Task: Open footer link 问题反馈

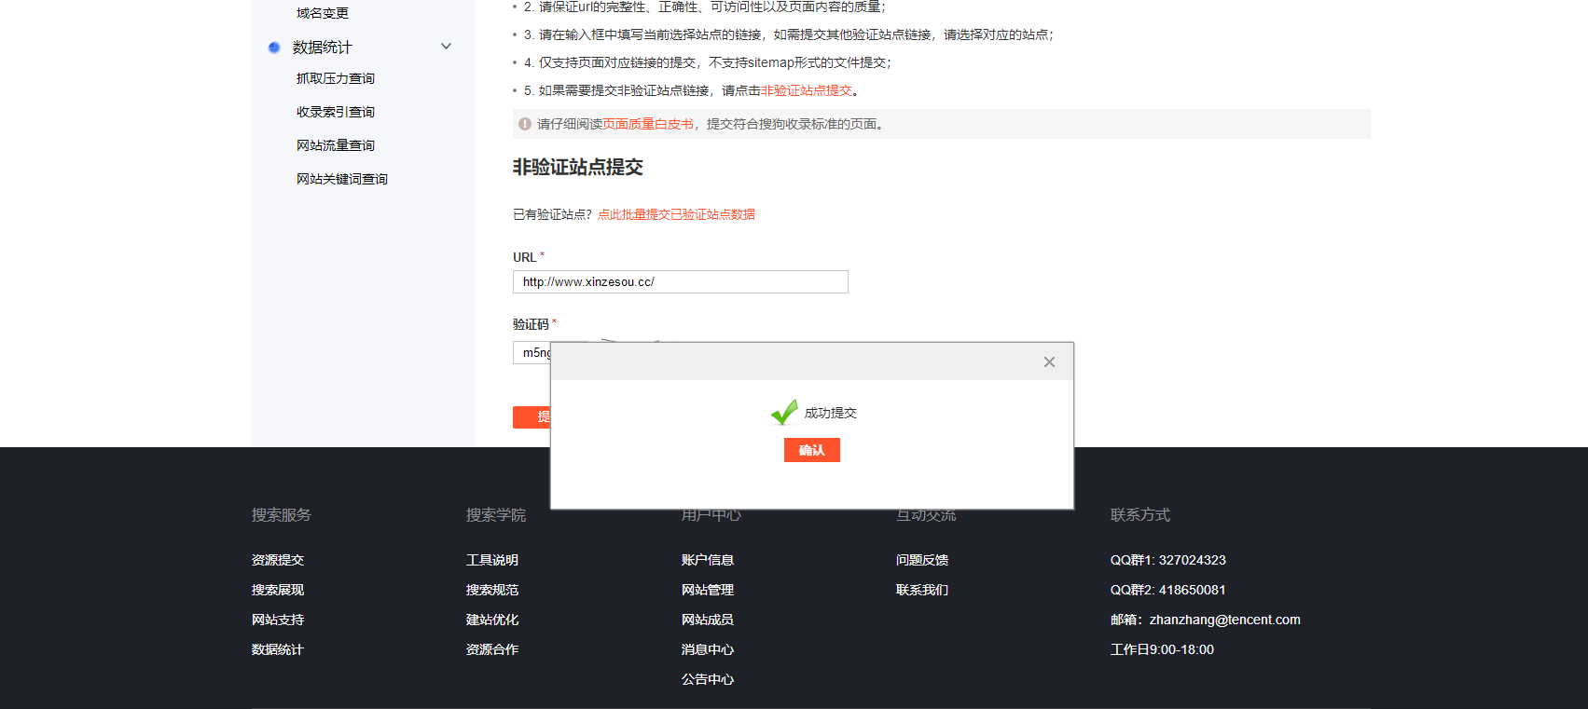Action: (x=922, y=560)
